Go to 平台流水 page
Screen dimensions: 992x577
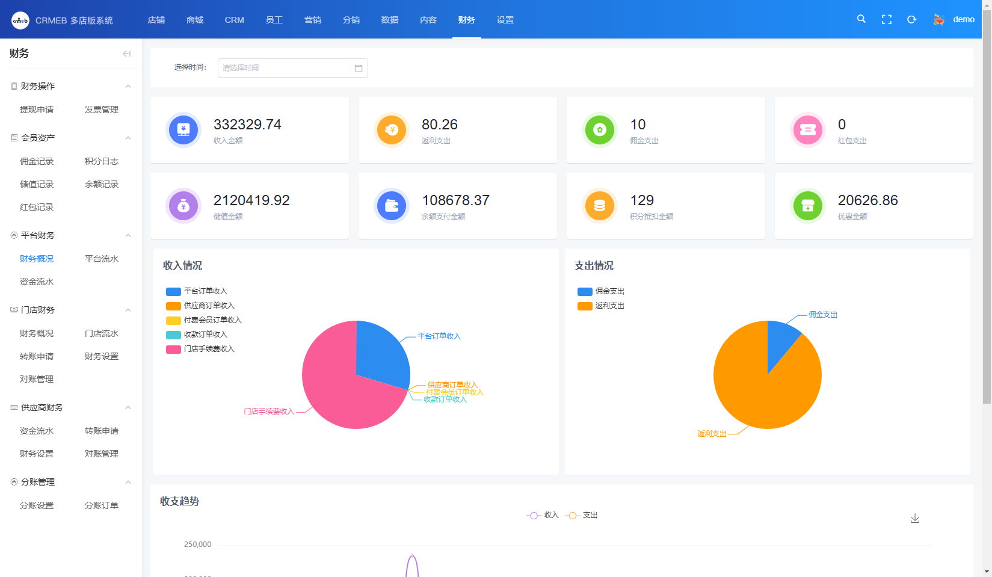click(102, 259)
